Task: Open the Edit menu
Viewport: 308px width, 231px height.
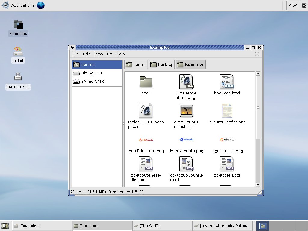Action: 86,54
